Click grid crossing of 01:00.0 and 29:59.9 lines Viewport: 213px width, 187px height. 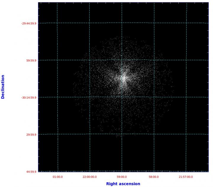58,134
